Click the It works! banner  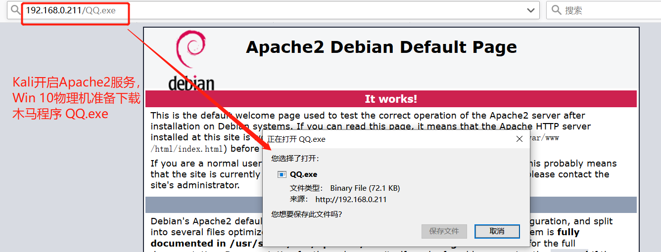[x=391, y=99]
